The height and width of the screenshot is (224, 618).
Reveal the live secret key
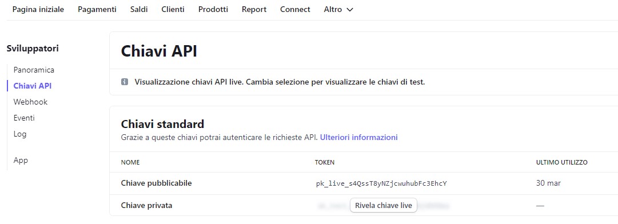coord(384,206)
